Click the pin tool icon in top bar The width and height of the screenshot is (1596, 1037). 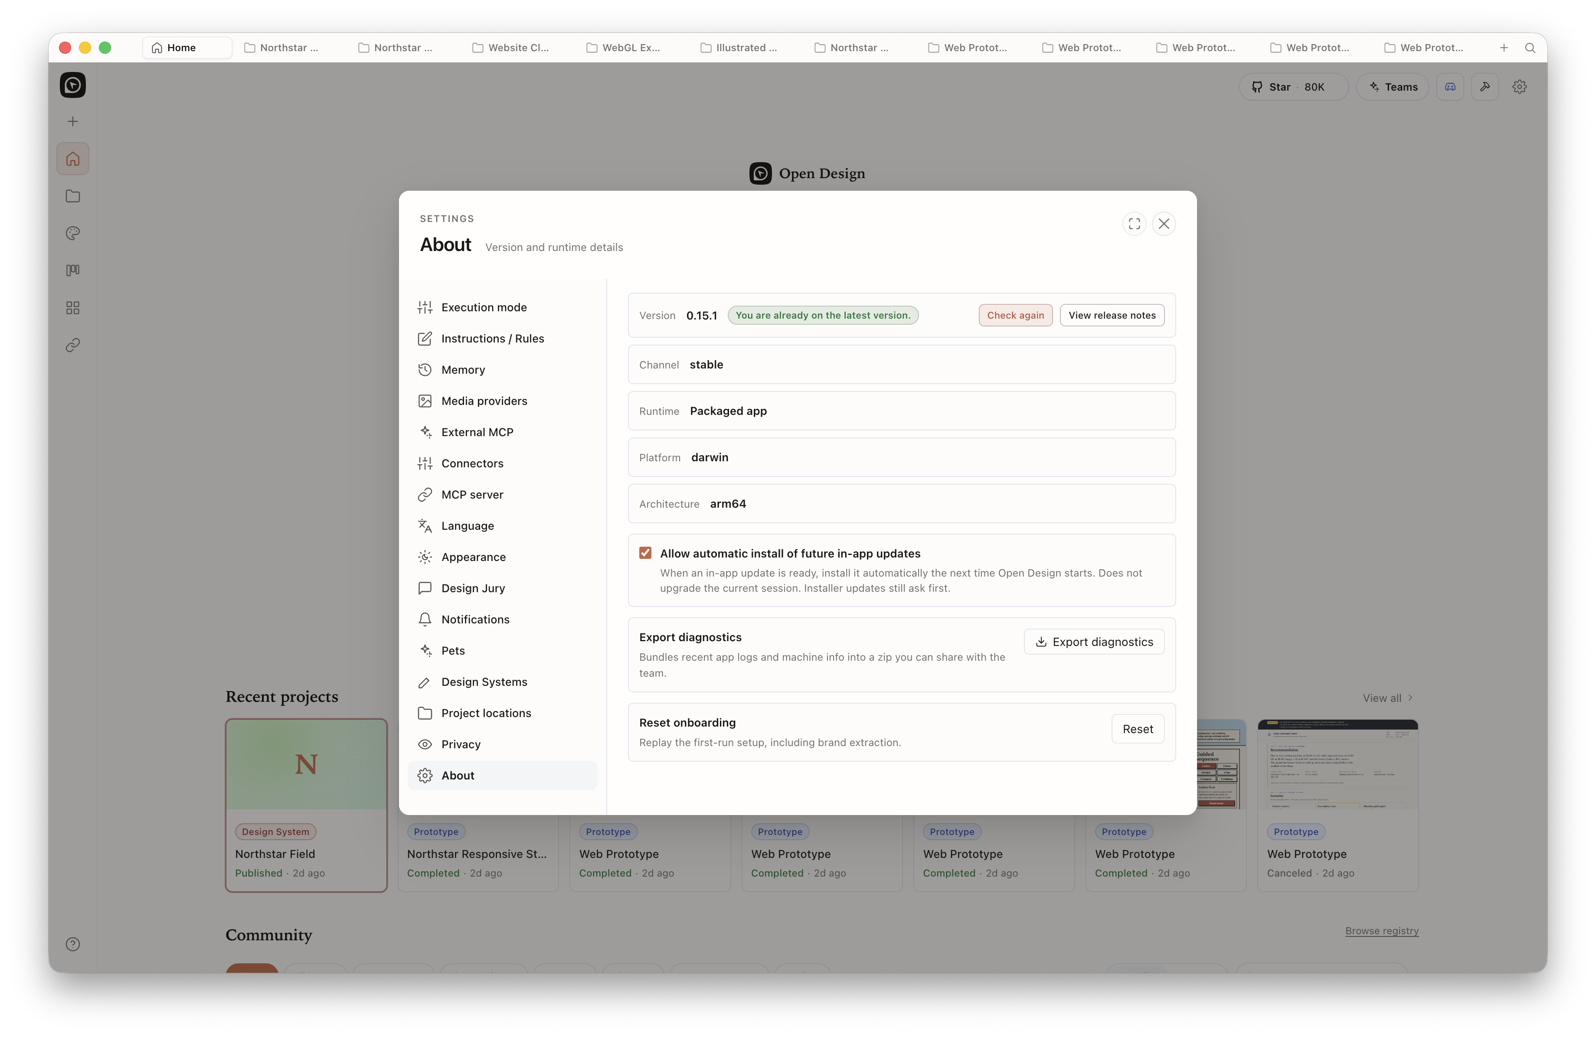coord(1485,87)
